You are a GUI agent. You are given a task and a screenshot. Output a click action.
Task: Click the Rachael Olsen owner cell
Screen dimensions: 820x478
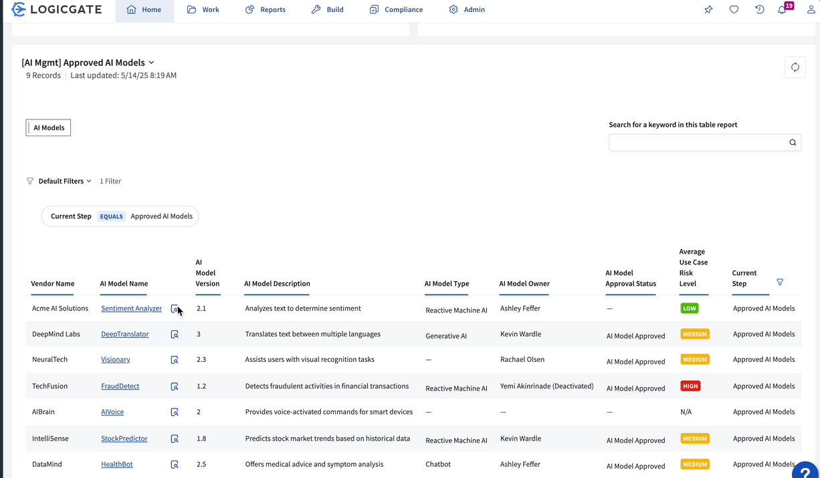pos(522,359)
